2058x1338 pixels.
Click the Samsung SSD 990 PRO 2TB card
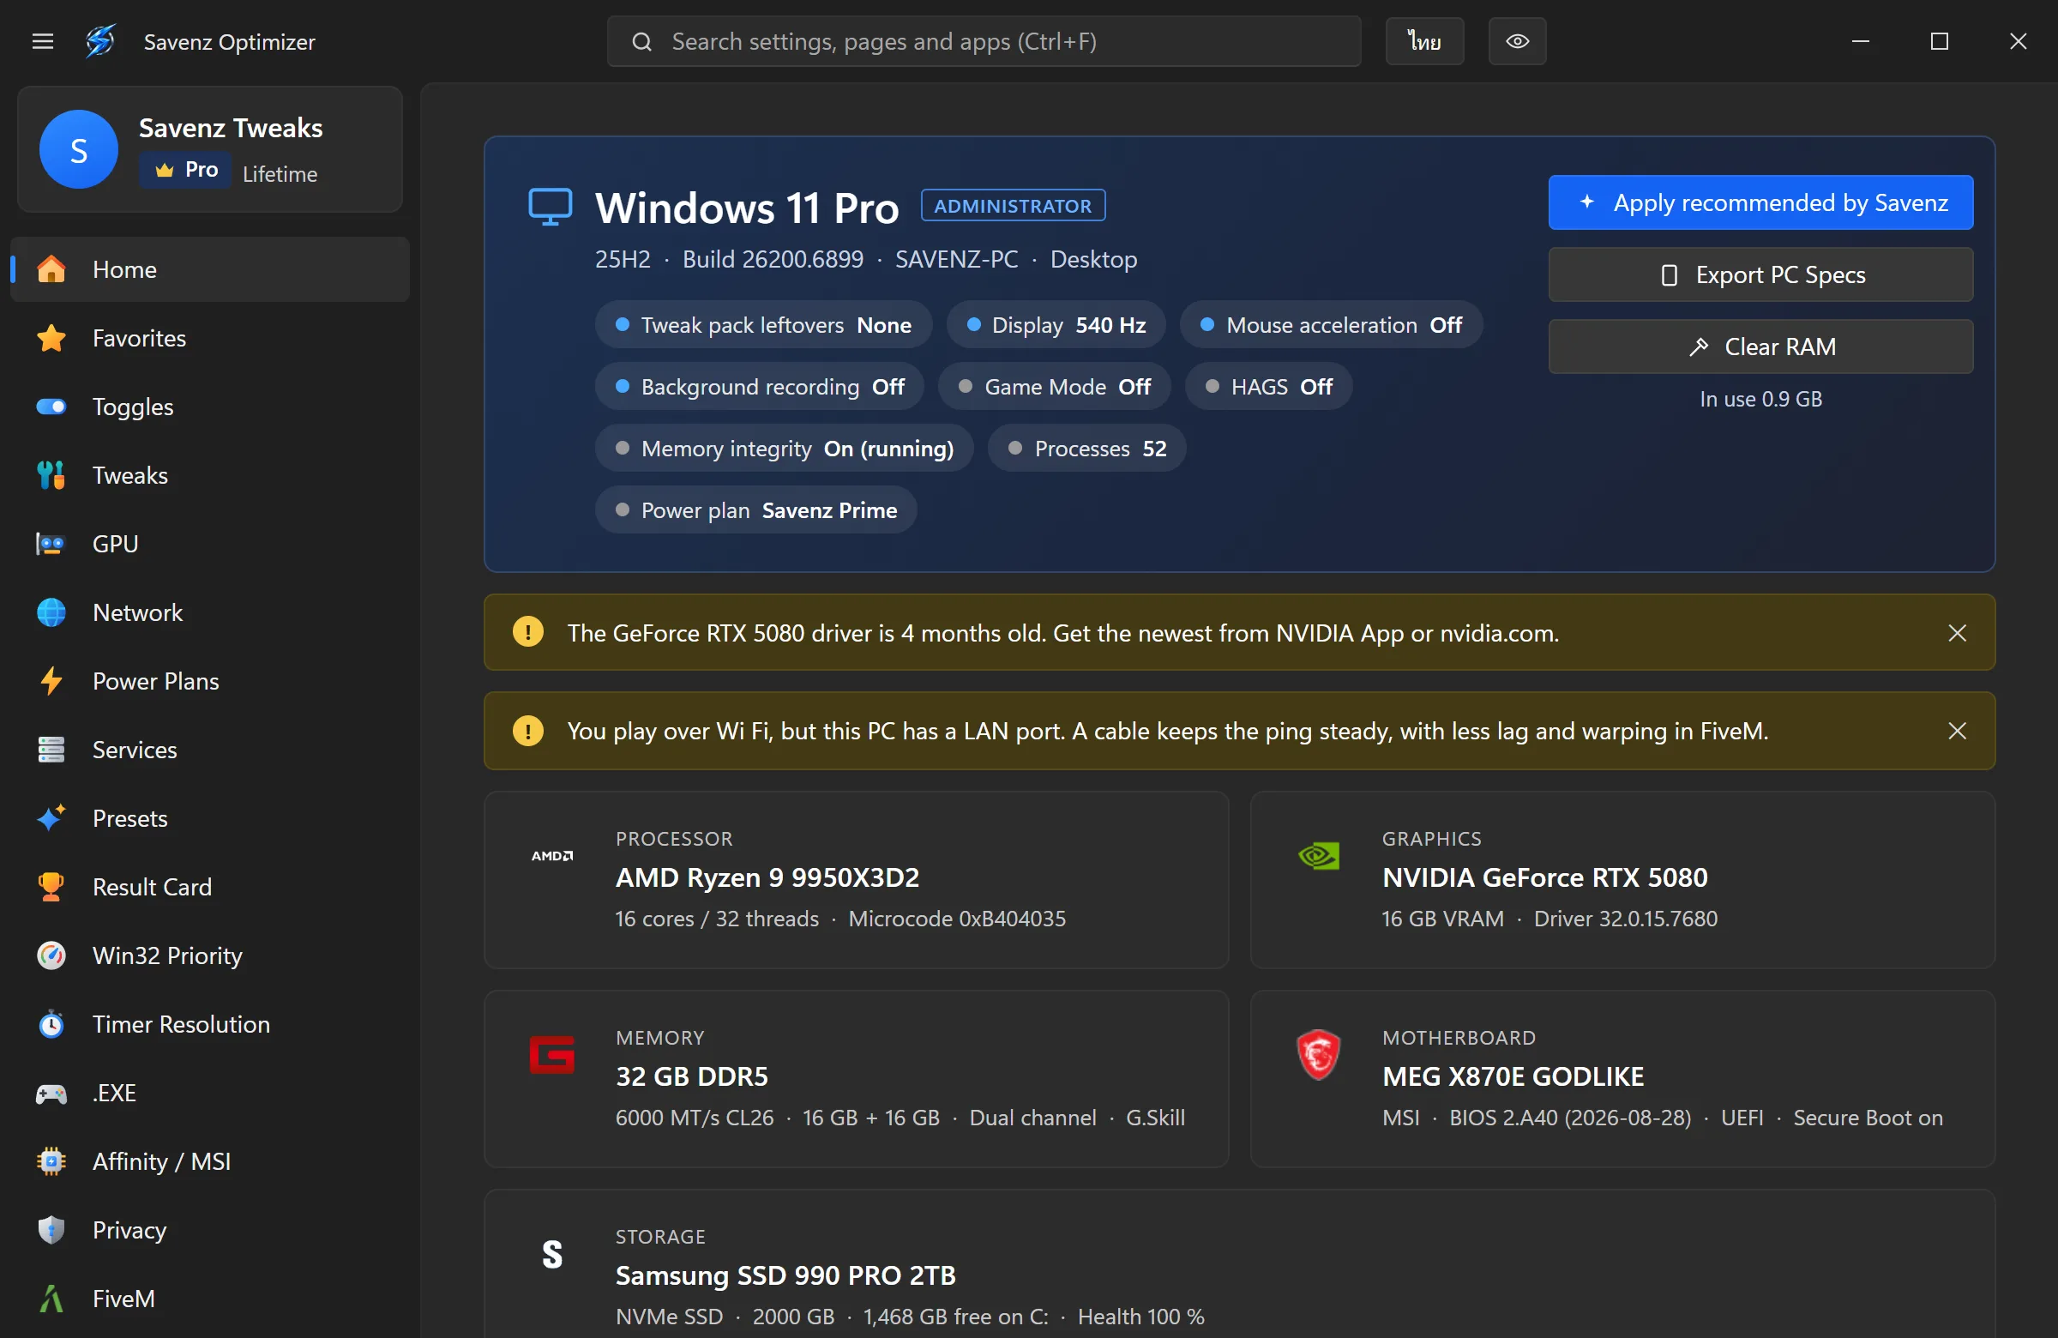tap(1239, 1264)
